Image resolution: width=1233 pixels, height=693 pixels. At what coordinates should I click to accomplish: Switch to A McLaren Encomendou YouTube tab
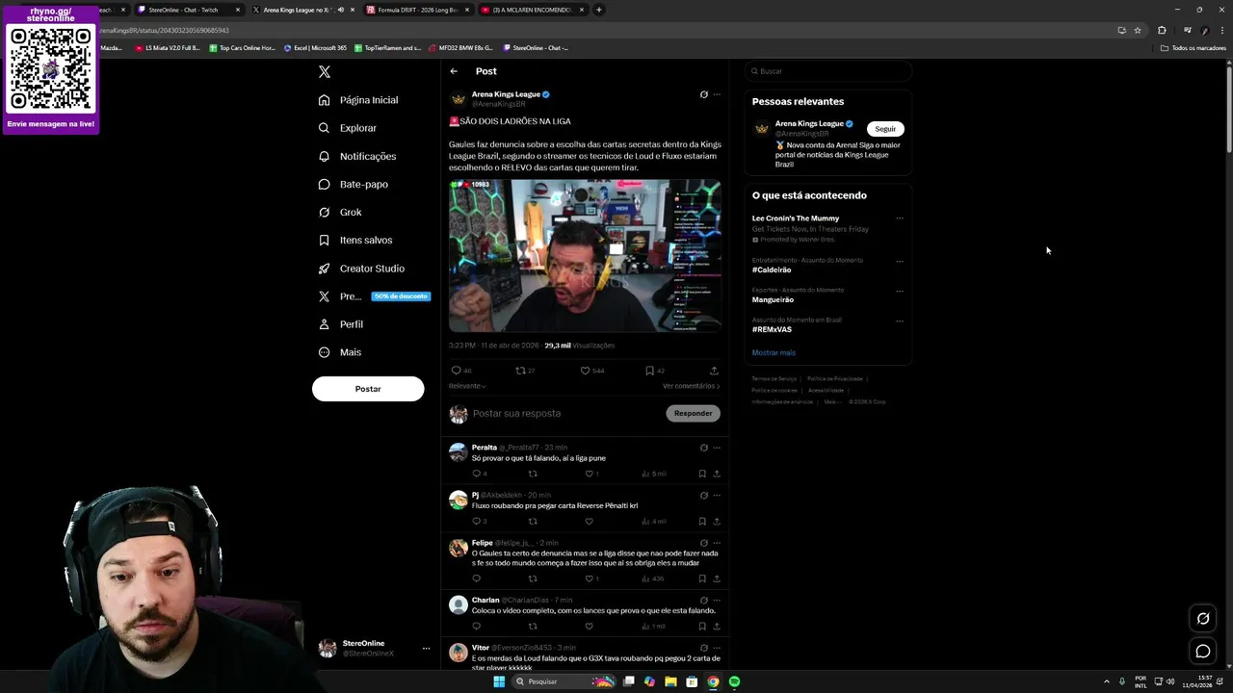pos(532,10)
